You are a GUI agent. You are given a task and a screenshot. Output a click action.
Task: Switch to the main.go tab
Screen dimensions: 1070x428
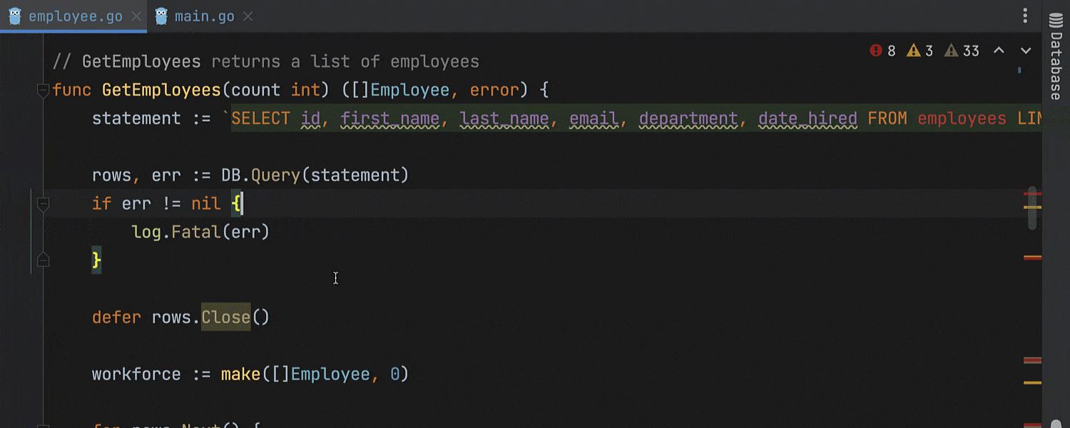point(204,16)
